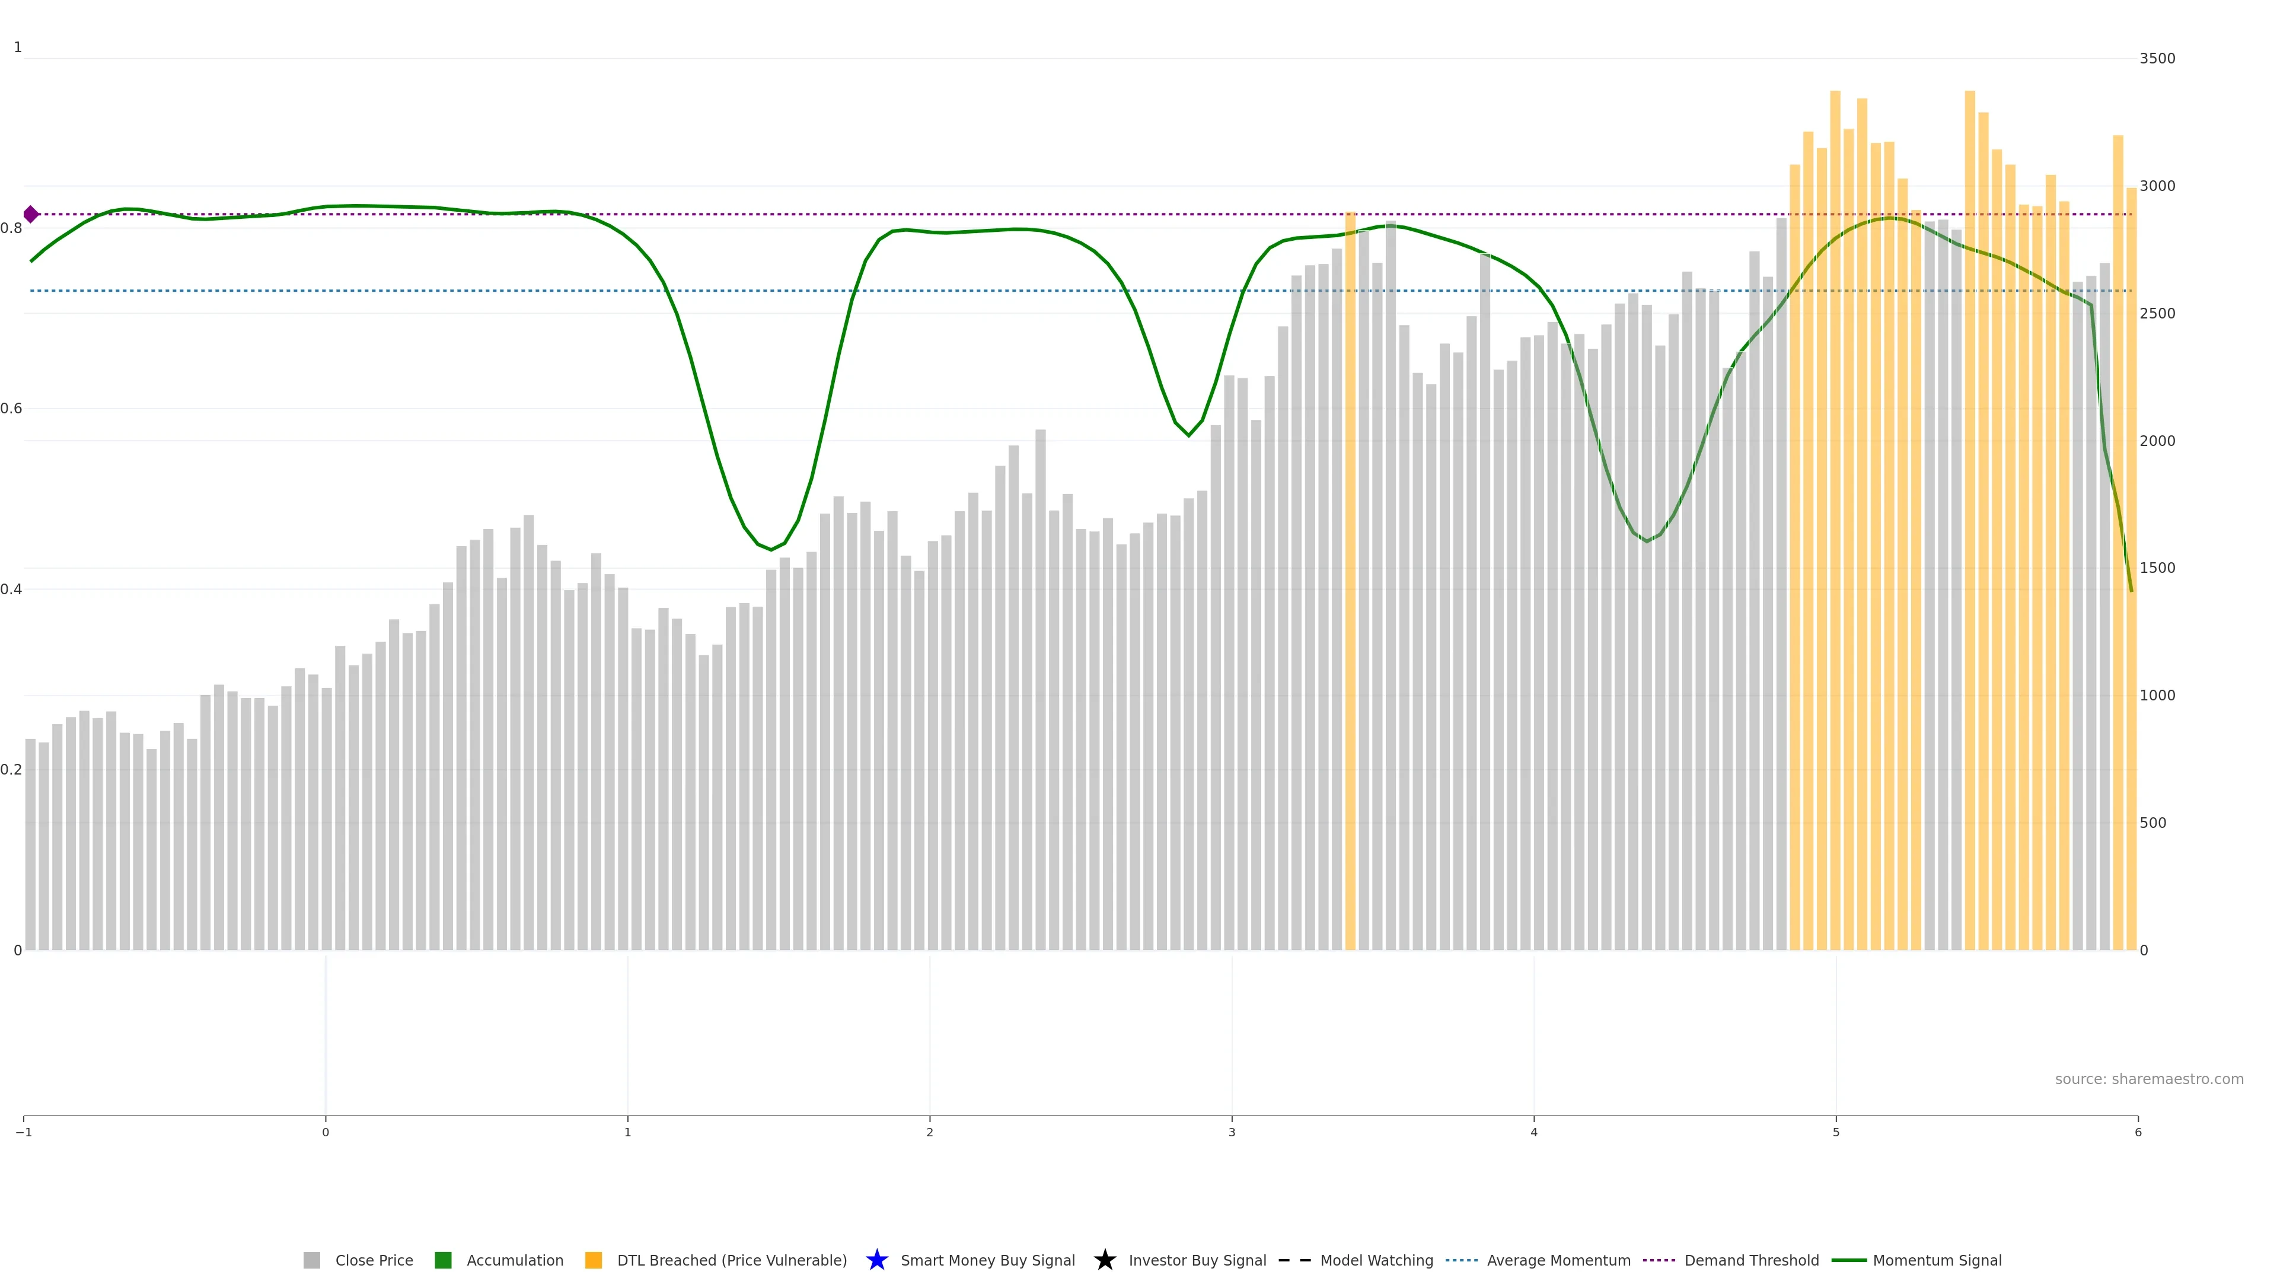Screen dimensions: 2277x1281
Task: Toggle the Smart Money Buy Signal label
Action: (987, 1260)
